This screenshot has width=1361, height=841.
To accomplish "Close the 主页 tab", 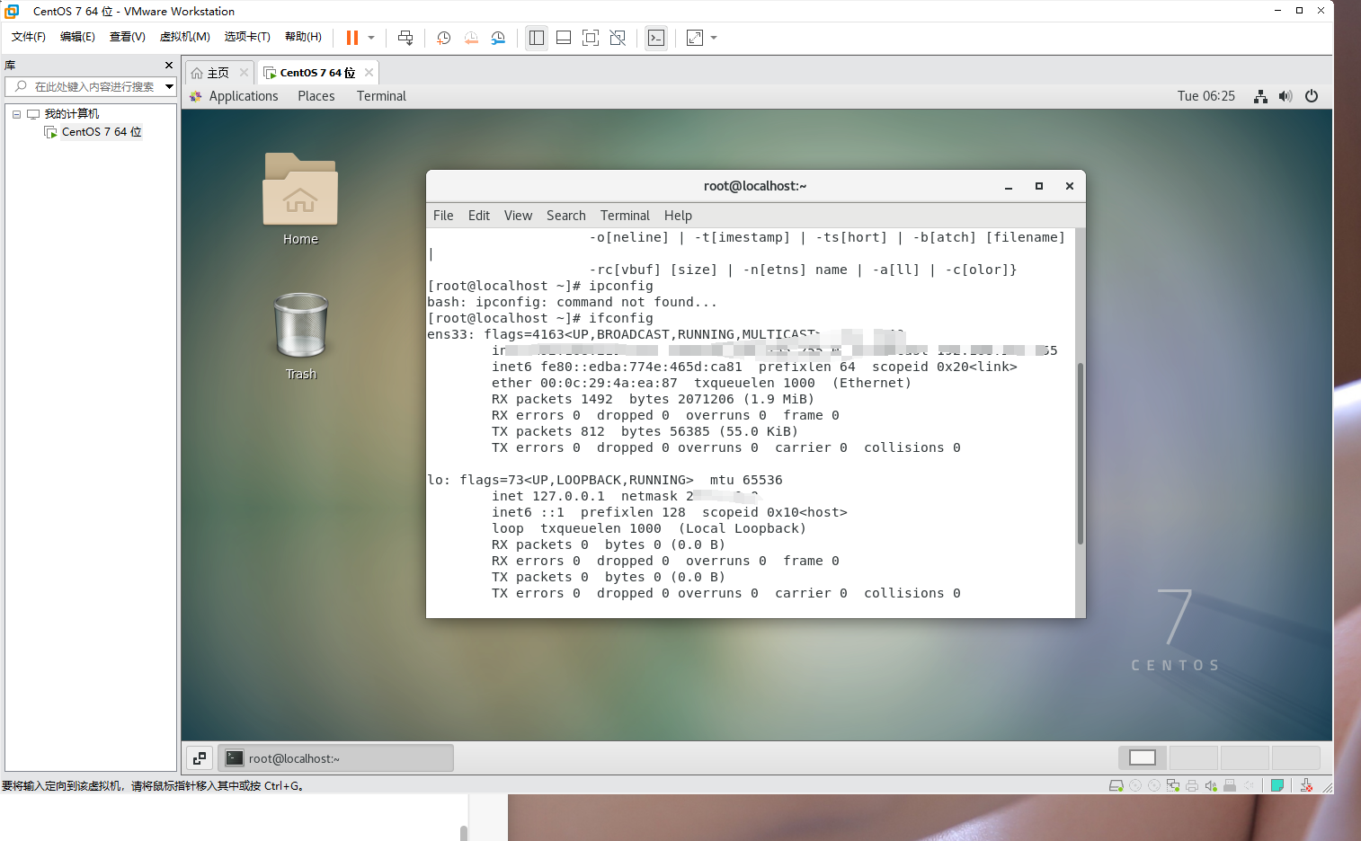I will 244,73.
